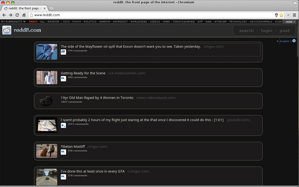
Task: Go to WTF subreddit
Action: 200,22
